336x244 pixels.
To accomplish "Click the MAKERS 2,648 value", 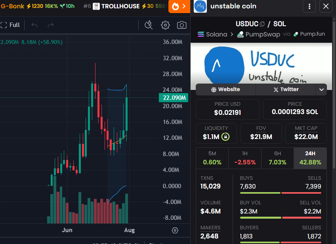I will [209, 236].
